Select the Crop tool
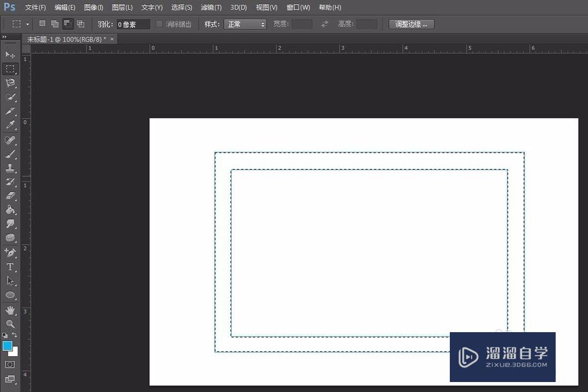This screenshot has height=392, width=588. point(10,111)
